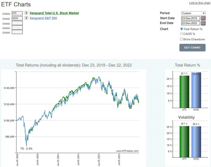The height and width of the screenshot is (167, 211).
Task: Click the Jul-01-2022 axis date label
Action: (x=119, y=160)
